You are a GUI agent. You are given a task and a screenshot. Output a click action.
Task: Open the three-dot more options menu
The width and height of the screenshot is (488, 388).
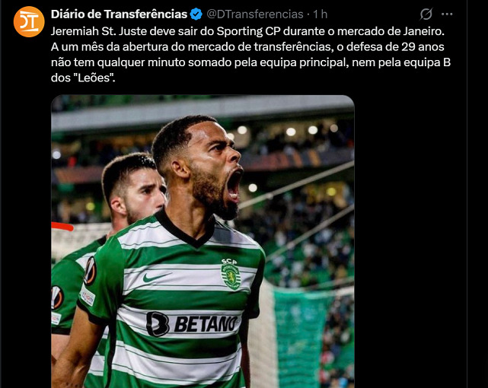[447, 14]
